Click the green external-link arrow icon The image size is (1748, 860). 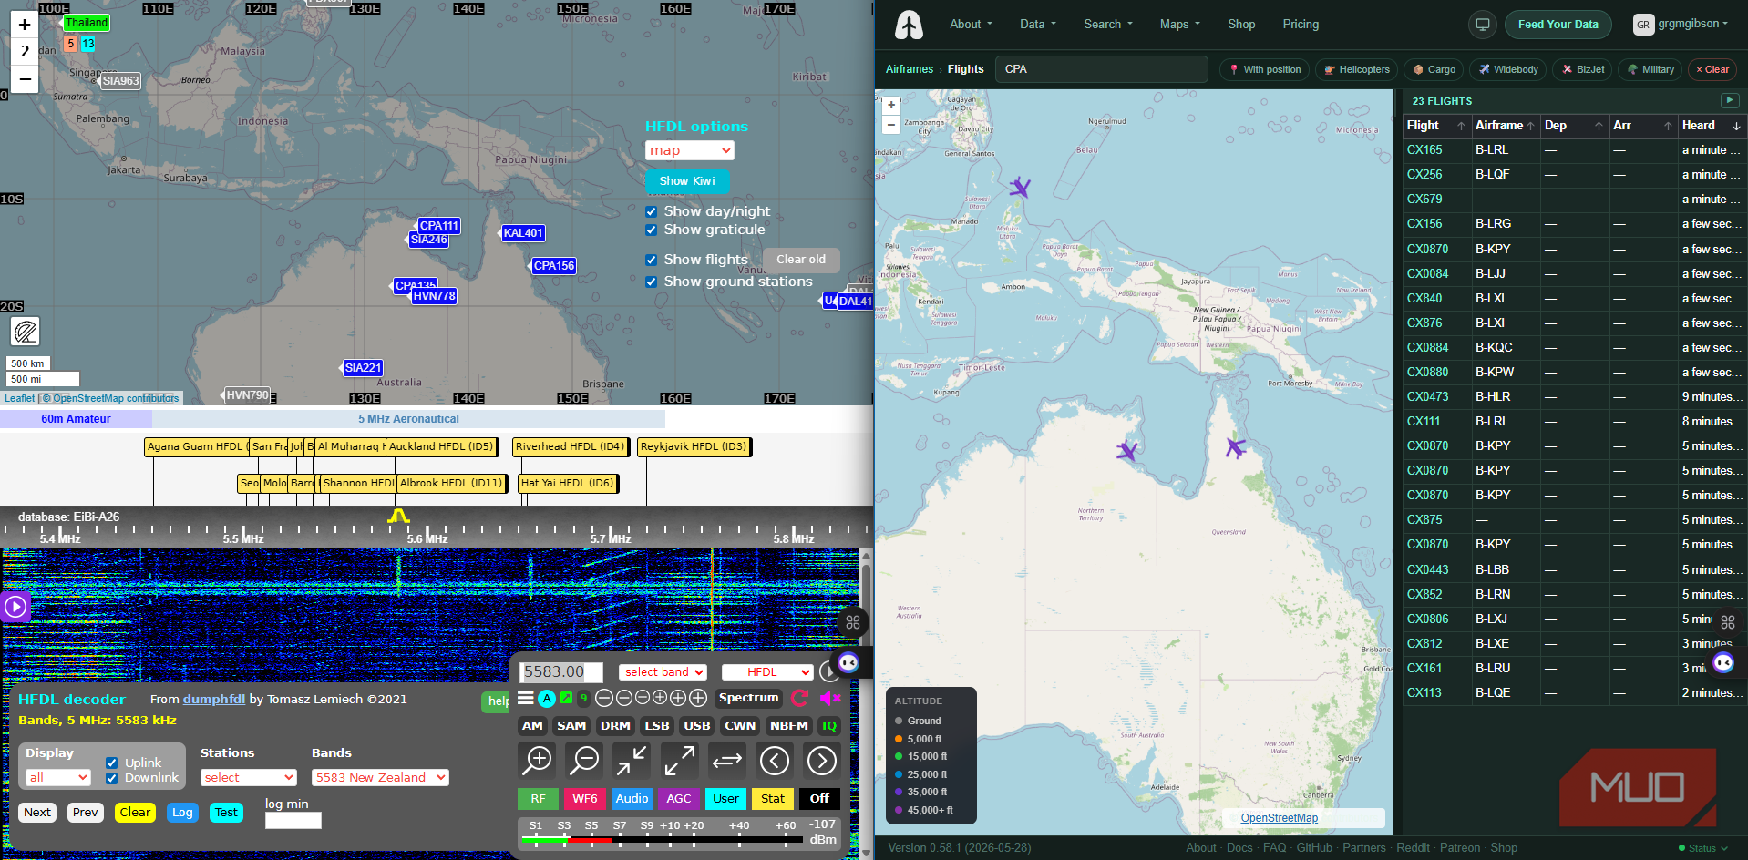[x=566, y=698]
